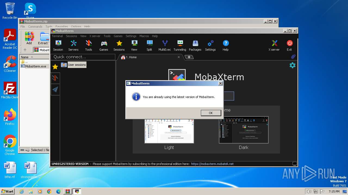Click the red Exit toolbar icon
The width and height of the screenshot is (348, 195).
tap(290, 45)
